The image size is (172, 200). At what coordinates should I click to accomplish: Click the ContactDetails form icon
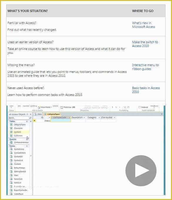11,153
